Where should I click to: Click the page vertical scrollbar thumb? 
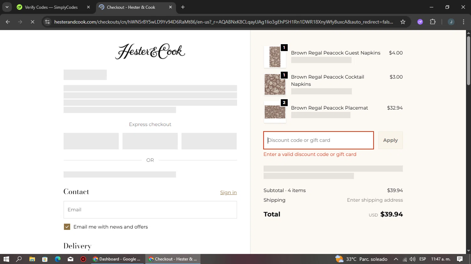[x=468, y=61]
